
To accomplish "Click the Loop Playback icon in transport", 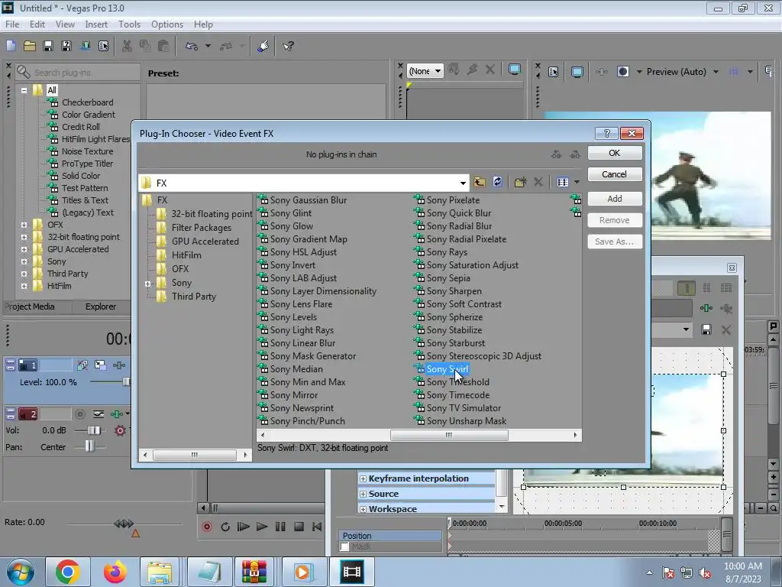I will tap(225, 527).
